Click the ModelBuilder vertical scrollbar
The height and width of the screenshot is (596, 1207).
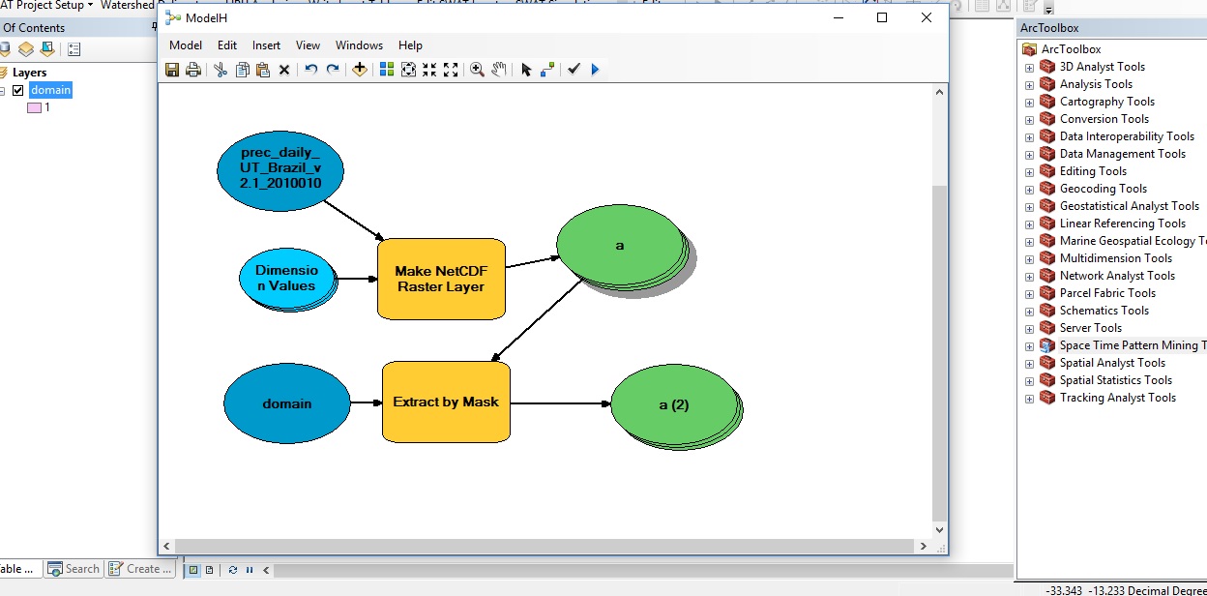coord(939,310)
